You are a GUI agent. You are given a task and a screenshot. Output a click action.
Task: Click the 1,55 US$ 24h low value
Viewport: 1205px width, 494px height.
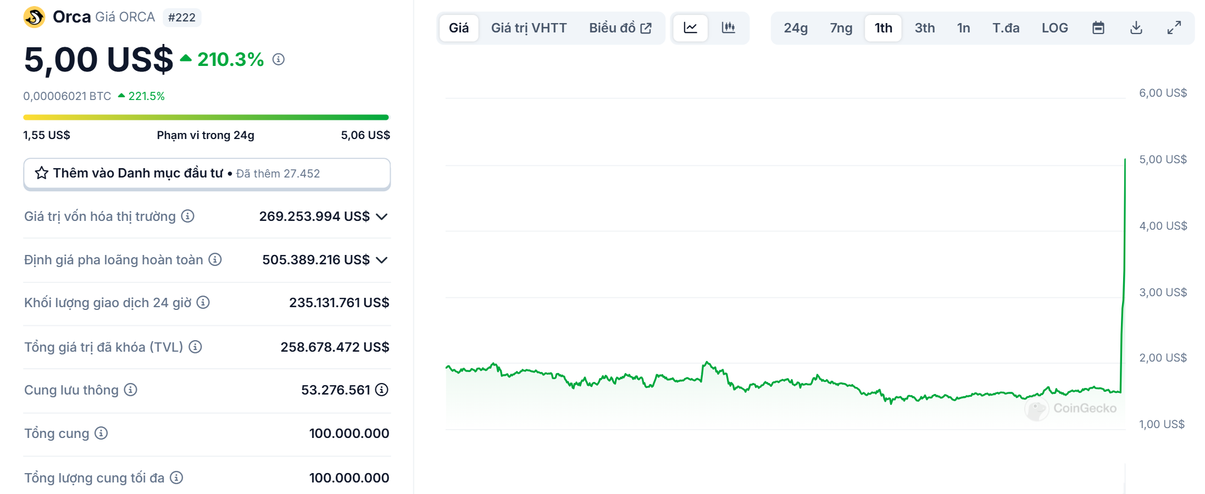(47, 135)
